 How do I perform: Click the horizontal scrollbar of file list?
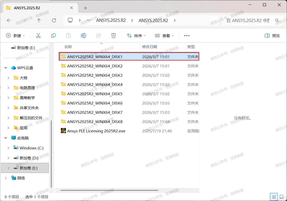tap(109, 190)
